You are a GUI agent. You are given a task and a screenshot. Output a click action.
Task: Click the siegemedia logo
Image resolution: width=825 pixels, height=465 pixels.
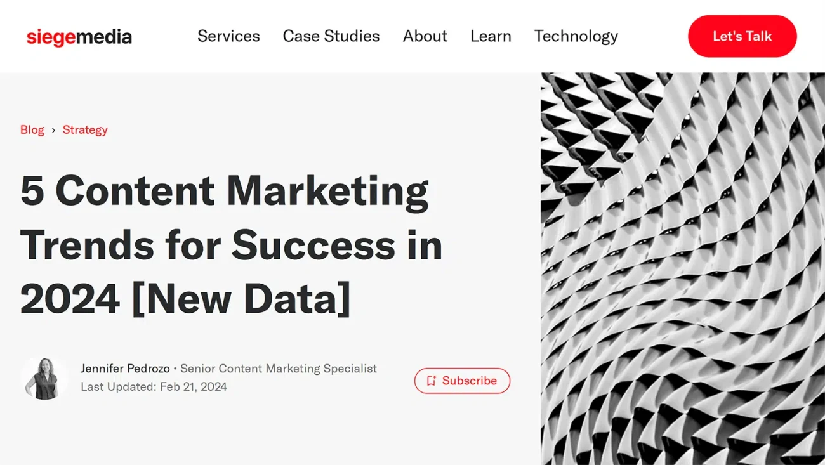point(79,37)
